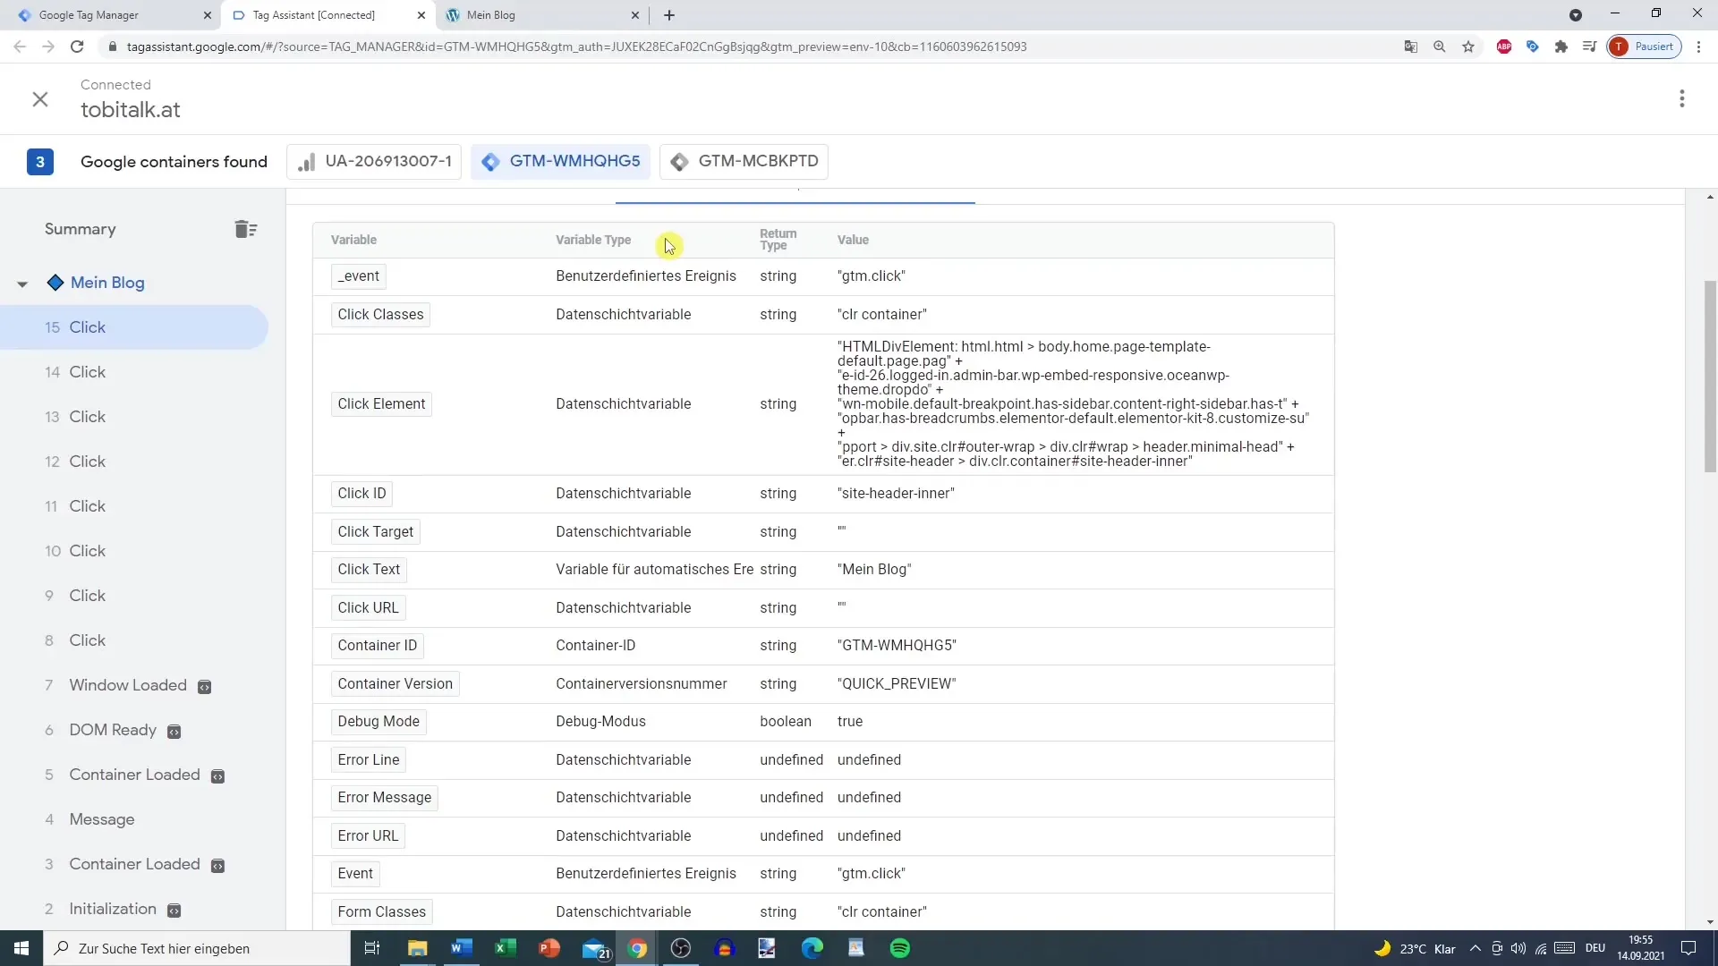Open the Adblock Plus extension
Screen dimensions: 1718x966
[x=1504, y=47]
